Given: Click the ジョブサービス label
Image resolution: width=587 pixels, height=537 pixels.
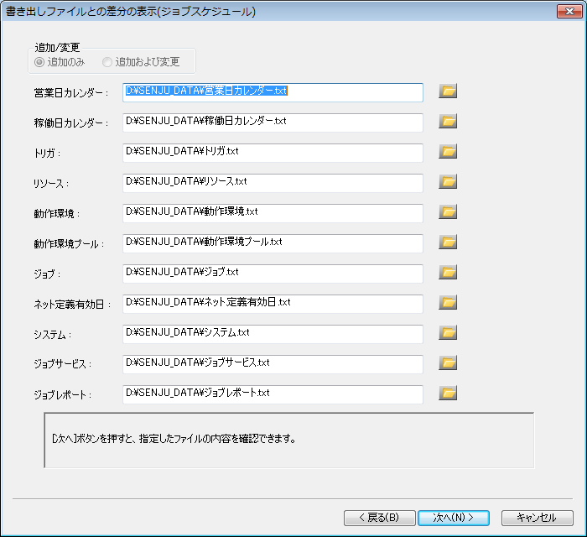Looking at the screenshot, I should 63,364.
